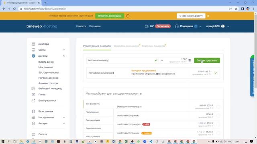This screenshot has height=144, width=257.
Task: Open new browser tab
Action: (45, 3)
